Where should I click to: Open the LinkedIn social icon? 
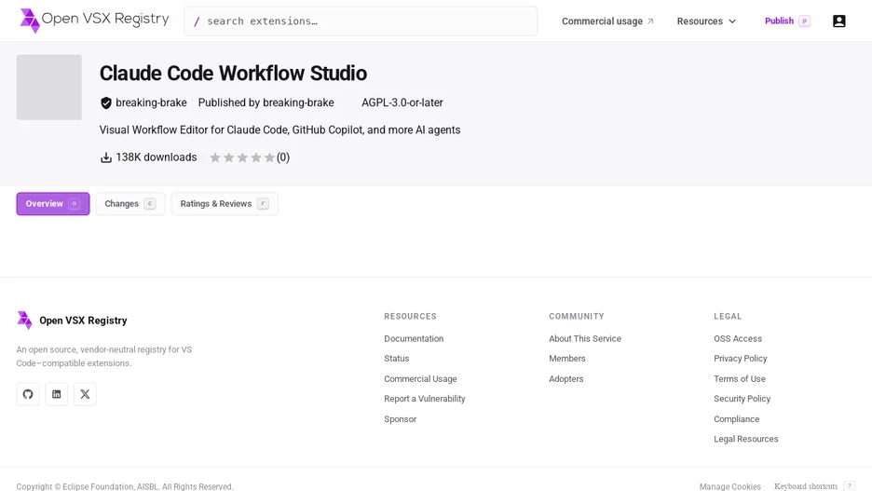56,394
